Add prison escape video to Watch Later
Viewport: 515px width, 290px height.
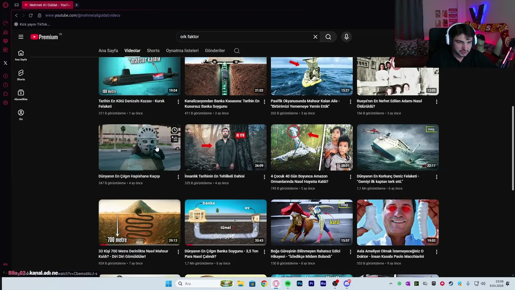[x=175, y=130]
